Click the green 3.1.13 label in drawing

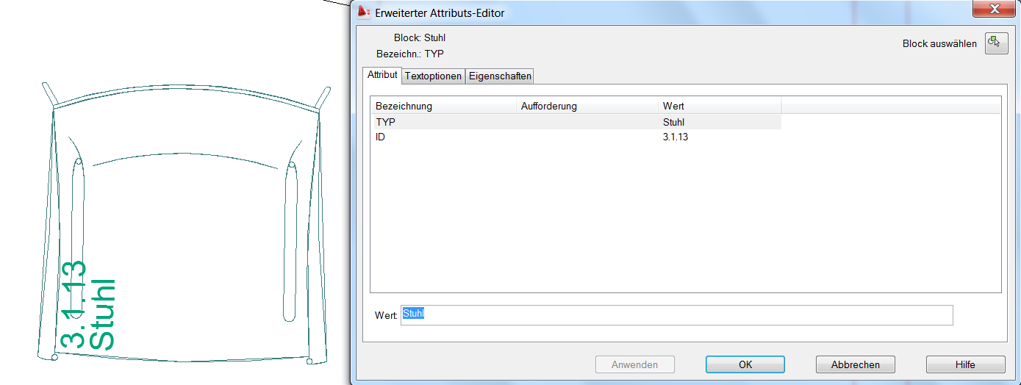74,304
